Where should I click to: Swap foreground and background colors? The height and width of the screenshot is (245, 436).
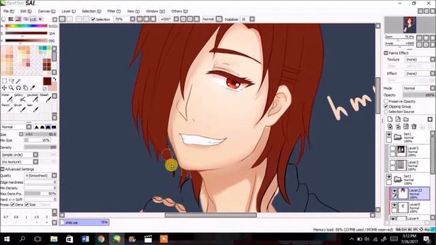click(54, 79)
